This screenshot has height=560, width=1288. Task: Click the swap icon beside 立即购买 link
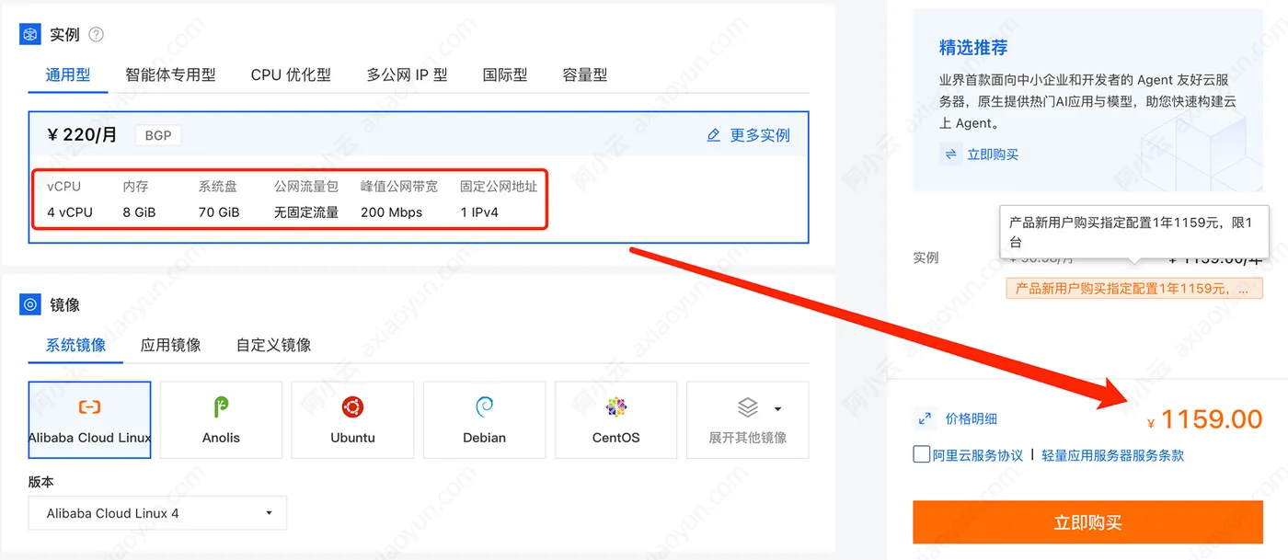click(949, 154)
